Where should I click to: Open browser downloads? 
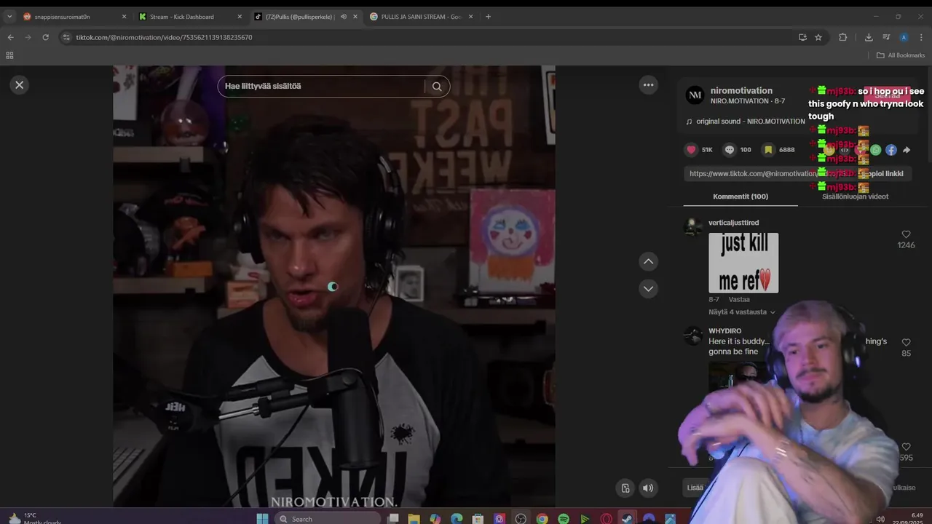(869, 37)
